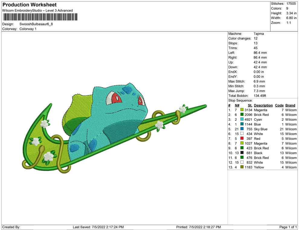Select the Black color swatch in stop 10
299x230 pixels.
[x=242, y=153]
